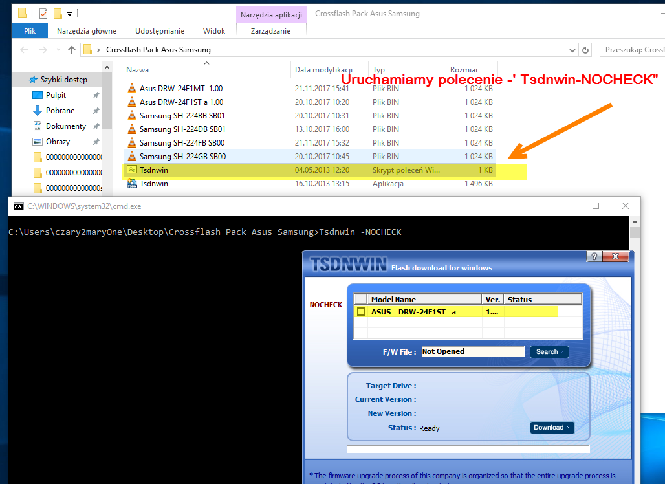This screenshot has width=665, height=484.
Task: Click the VLC icon of Samsung SH-224DB SB01
Action: coord(132,129)
